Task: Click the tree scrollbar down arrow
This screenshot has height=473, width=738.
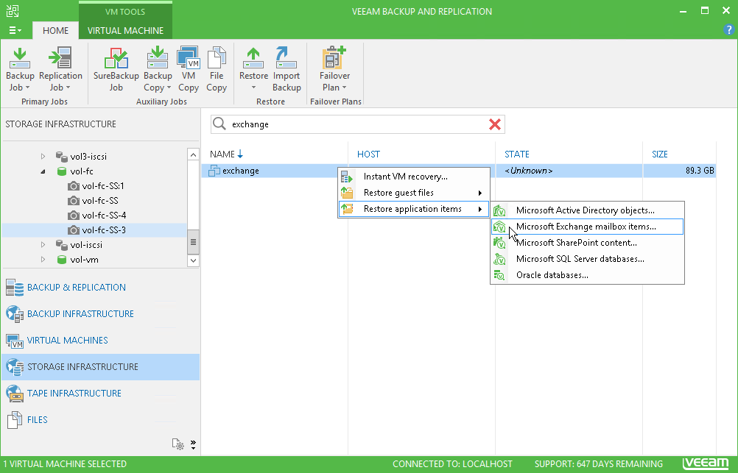Action: click(x=193, y=260)
